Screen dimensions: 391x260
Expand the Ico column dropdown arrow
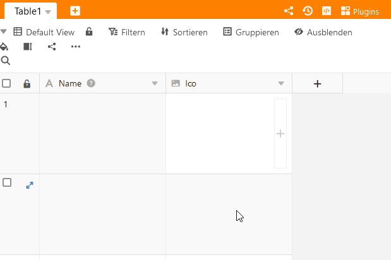coord(281,84)
